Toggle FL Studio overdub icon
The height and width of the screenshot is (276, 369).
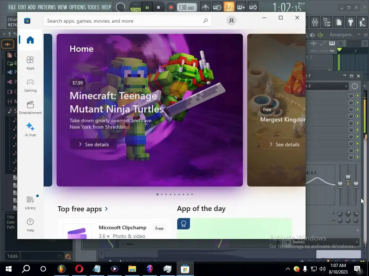click(x=241, y=7)
